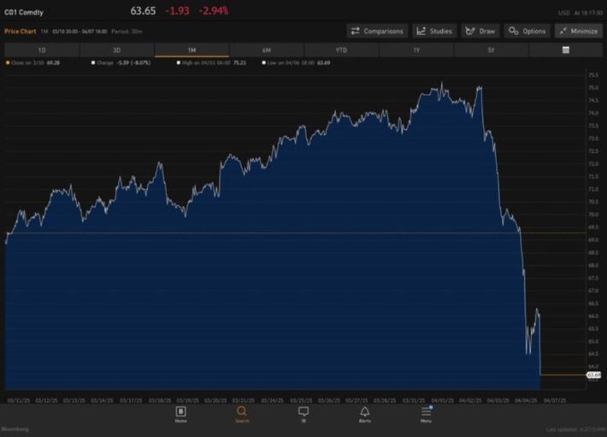Switch to the YTD range tab
The width and height of the screenshot is (607, 437).
coord(341,50)
